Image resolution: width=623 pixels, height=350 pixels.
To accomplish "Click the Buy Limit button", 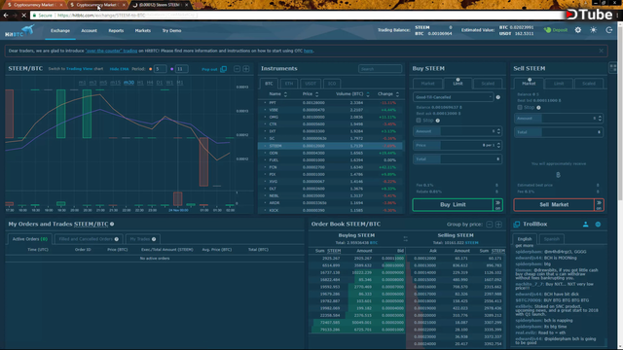I will click(x=453, y=205).
